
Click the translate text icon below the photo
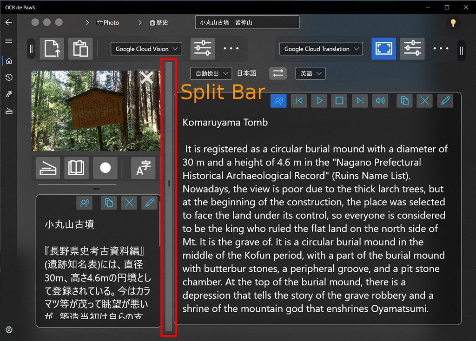(143, 168)
